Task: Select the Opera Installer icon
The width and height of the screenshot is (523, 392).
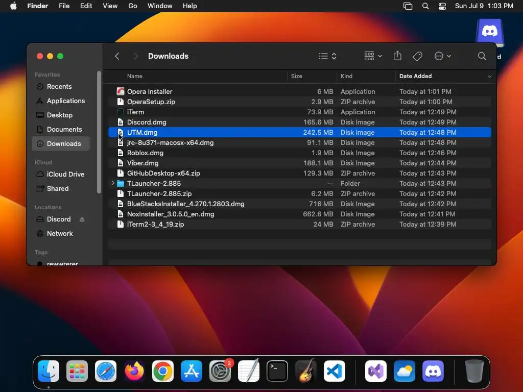Action: (x=121, y=91)
